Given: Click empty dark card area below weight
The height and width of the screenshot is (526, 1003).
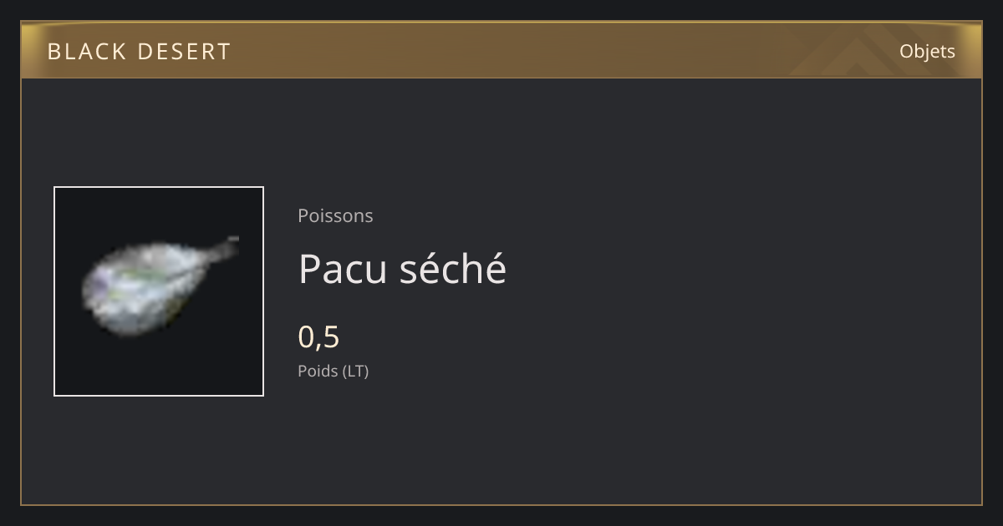Looking at the screenshot, I should tap(585, 443).
